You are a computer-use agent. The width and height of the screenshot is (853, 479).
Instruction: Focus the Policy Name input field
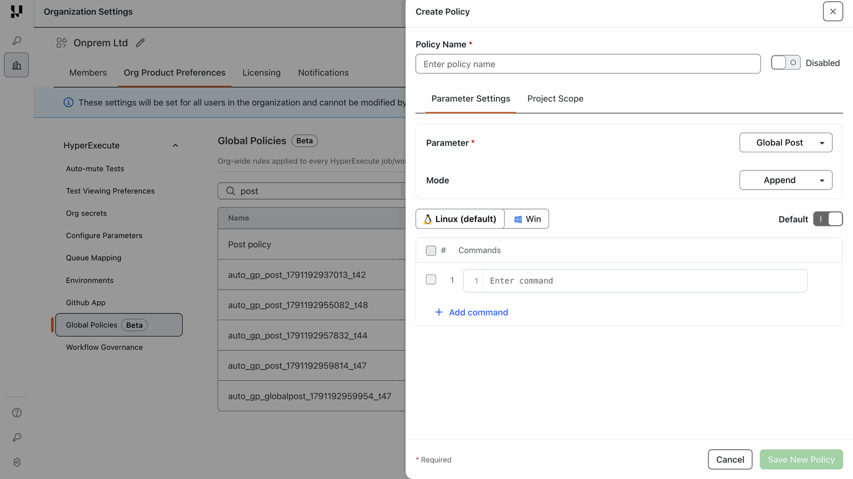pos(588,64)
